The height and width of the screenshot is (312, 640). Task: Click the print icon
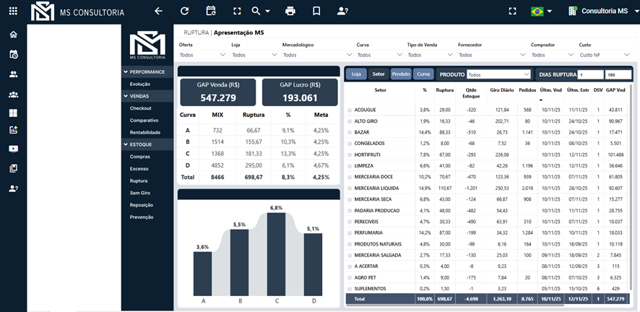[290, 12]
